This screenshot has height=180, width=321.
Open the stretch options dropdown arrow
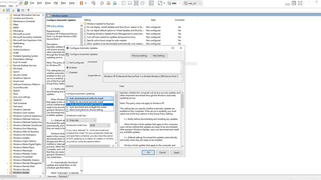164,3
